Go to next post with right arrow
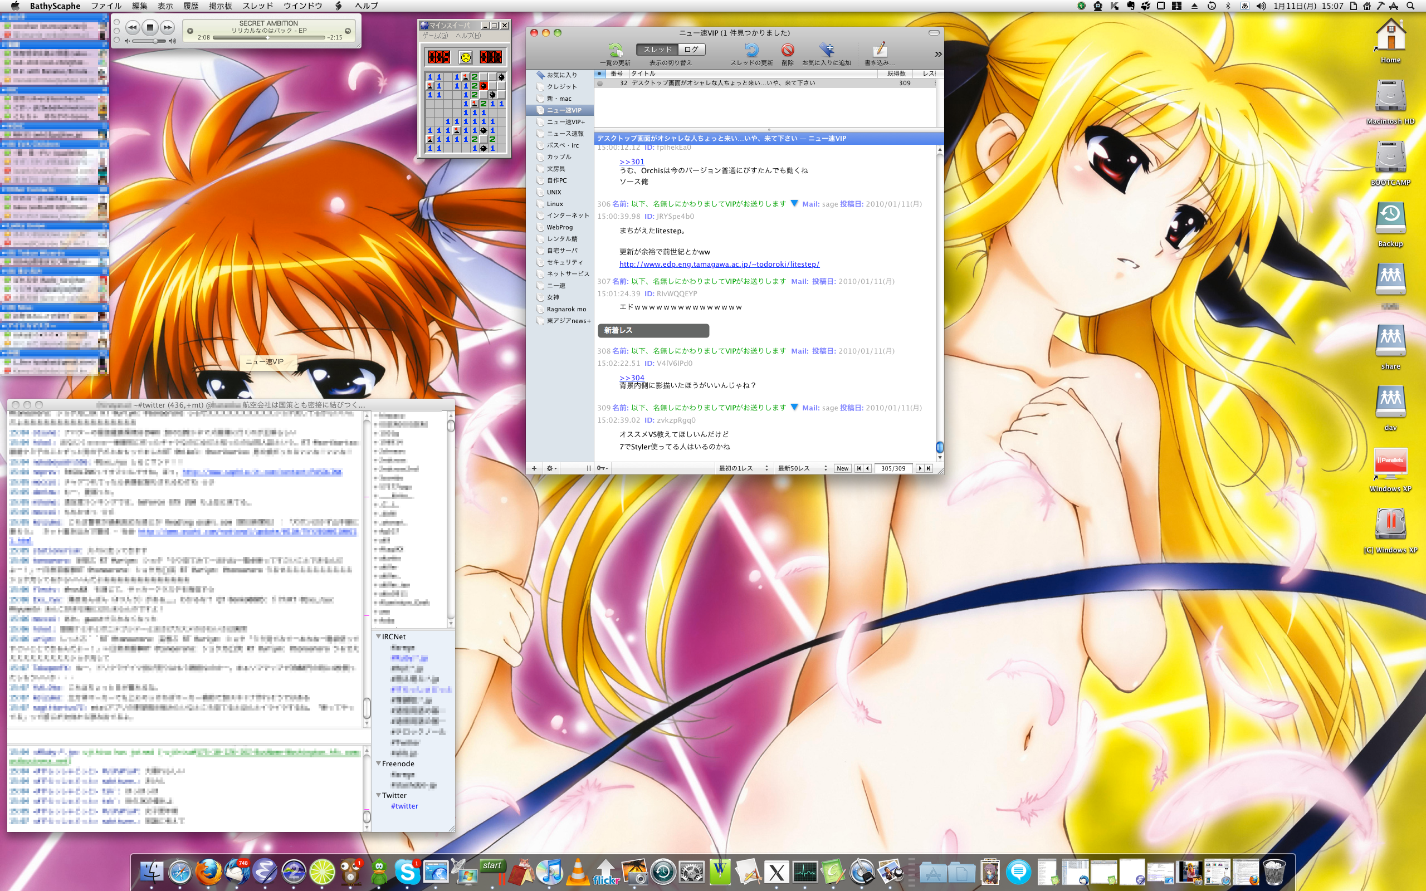This screenshot has width=1426, height=891. [x=920, y=468]
